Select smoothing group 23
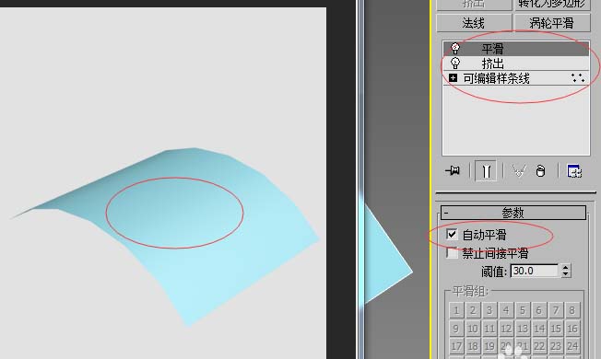 click(x=556, y=346)
